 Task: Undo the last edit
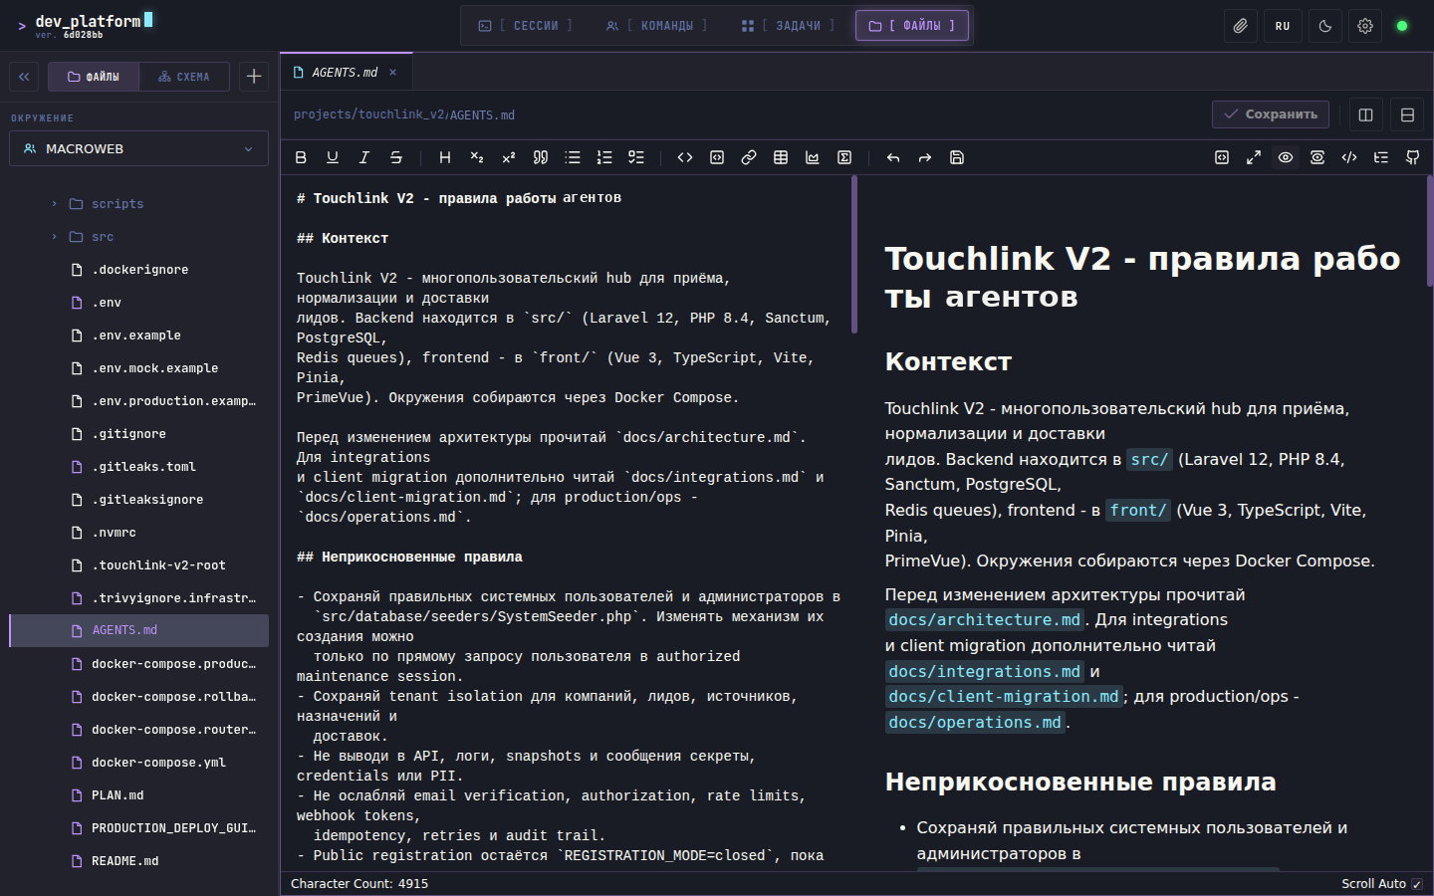pos(893,157)
